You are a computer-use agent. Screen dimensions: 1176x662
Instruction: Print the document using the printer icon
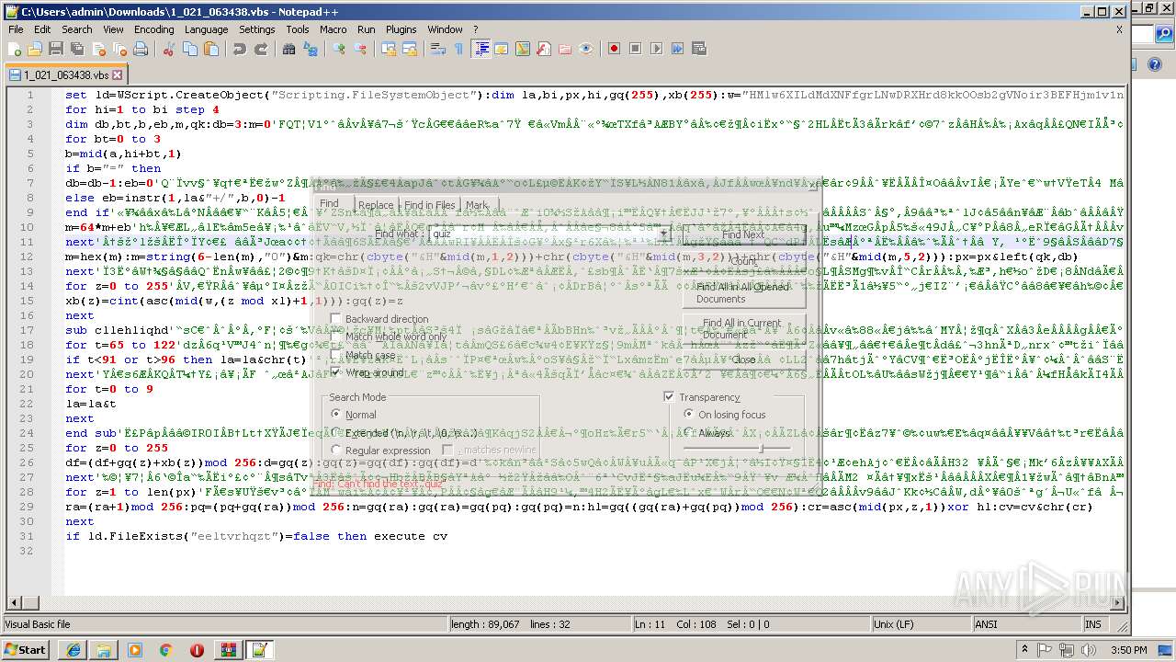tap(140, 49)
